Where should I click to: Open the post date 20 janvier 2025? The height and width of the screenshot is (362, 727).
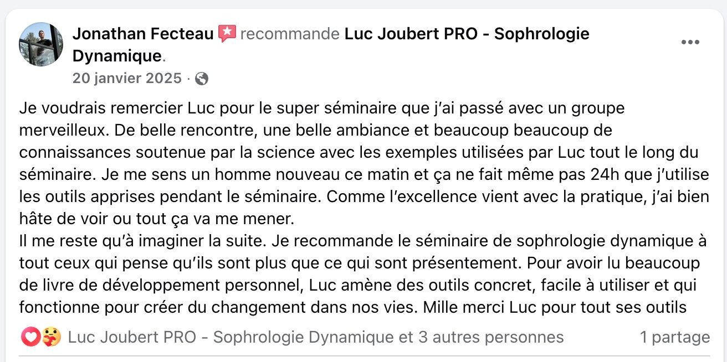click(127, 79)
